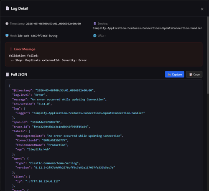Click the dialog's vertical scrollbar thumb
The width and height of the screenshot is (209, 191).
tap(208, 55)
